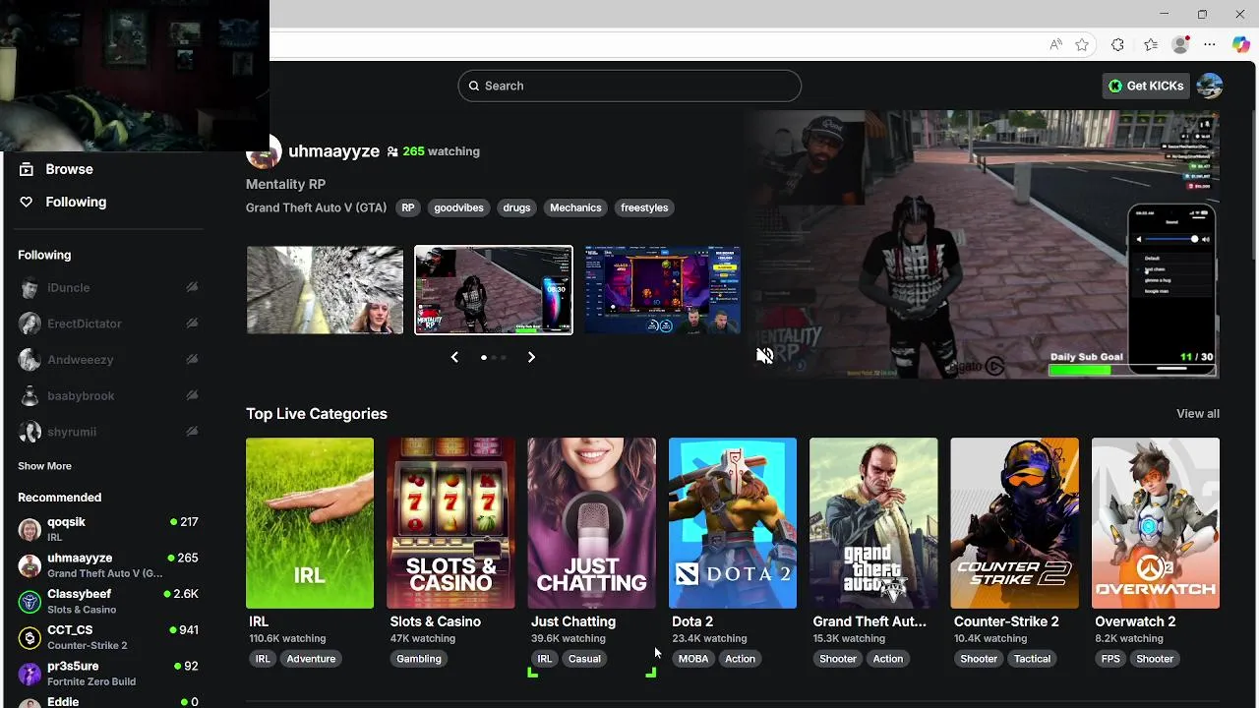1259x708 pixels.
Task: Click in the Search input field
Action: [629, 86]
